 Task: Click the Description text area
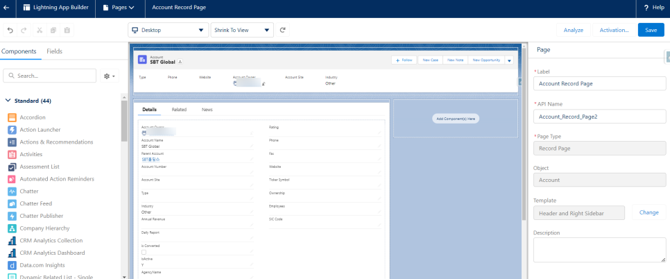tap(599, 250)
